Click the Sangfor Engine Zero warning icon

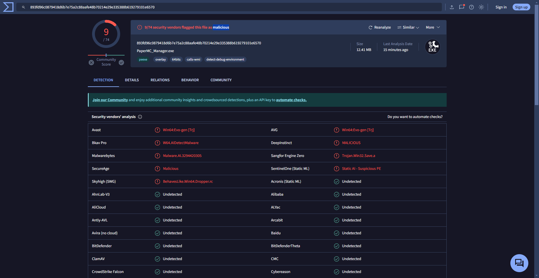coord(337,156)
